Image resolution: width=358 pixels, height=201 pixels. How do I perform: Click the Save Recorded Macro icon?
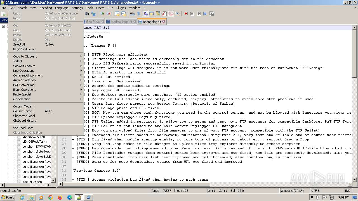[x=212, y=13]
